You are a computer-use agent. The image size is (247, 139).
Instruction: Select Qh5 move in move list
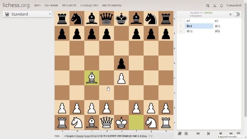pos(199,31)
